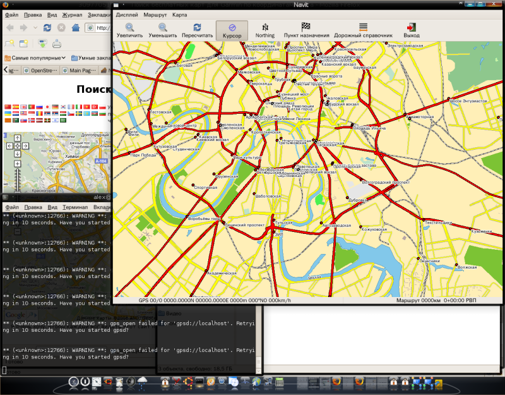Toggle the Курсор cursor button
The width and height of the screenshot is (505, 395).
[x=232, y=30]
